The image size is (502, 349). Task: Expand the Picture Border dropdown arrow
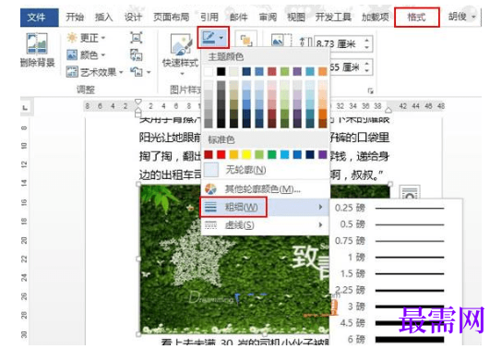[x=221, y=38]
